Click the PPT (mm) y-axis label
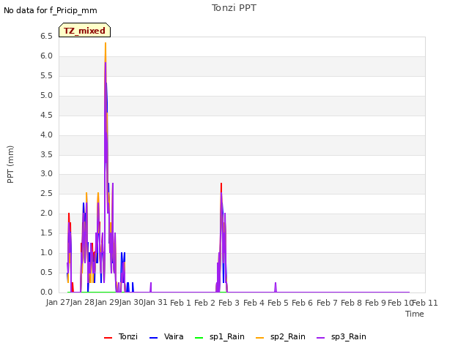 click(10, 164)
